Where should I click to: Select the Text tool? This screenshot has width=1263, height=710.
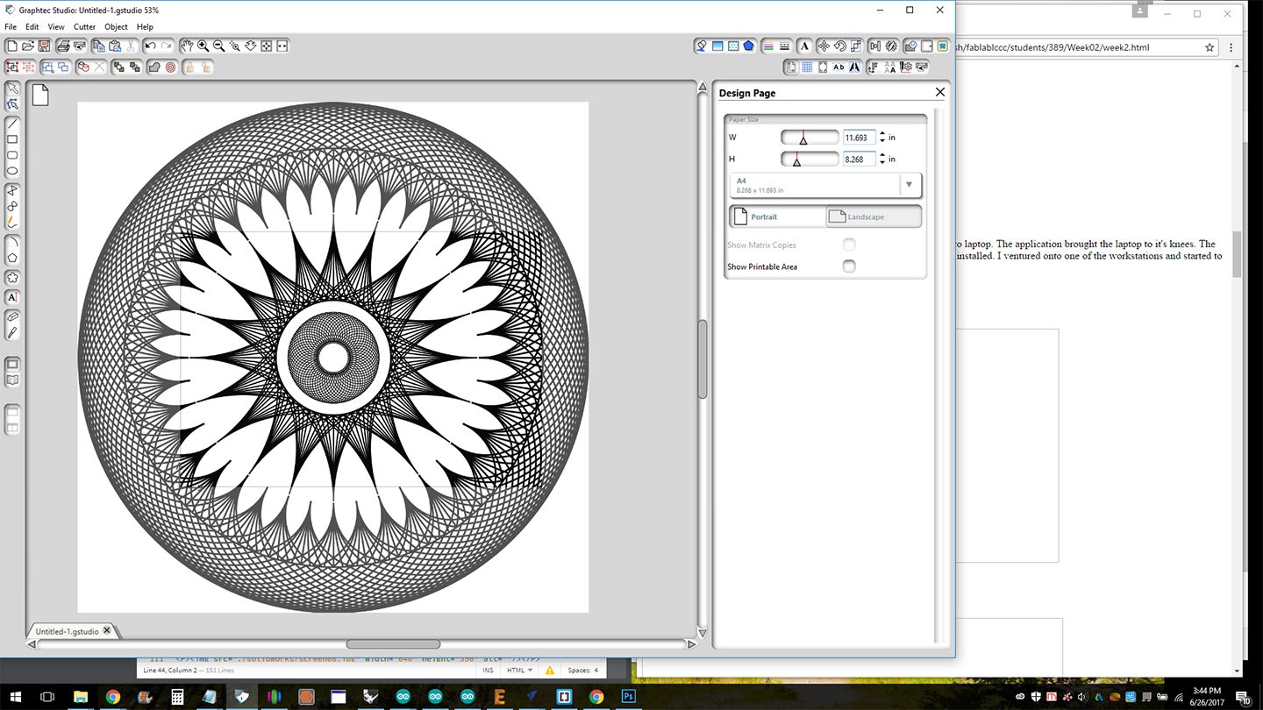coord(12,297)
